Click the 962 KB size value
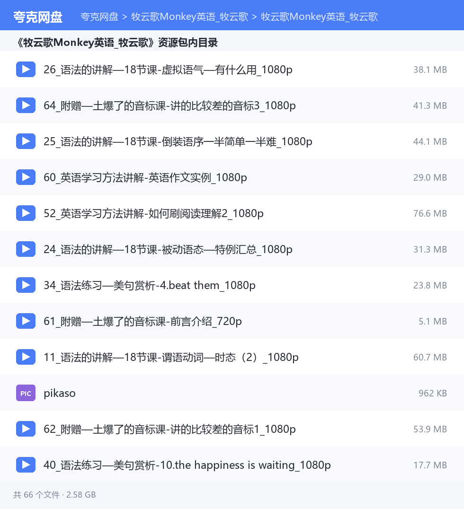This screenshot has height=509, width=464. coord(432,394)
